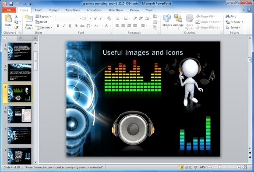This screenshot has width=254, height=172.
Task: Switch to the Animations tab
Action: point(94,10)
